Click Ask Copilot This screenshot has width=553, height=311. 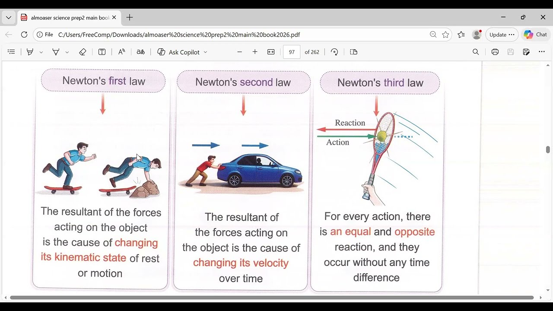178,52
